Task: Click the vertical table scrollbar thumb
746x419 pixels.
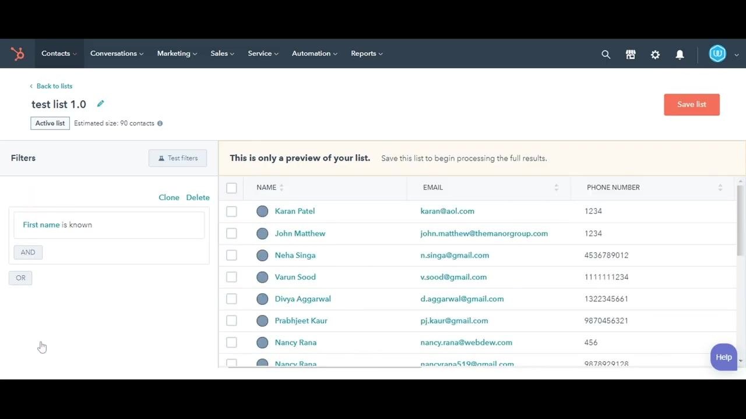Action: (x=741, y=221)
